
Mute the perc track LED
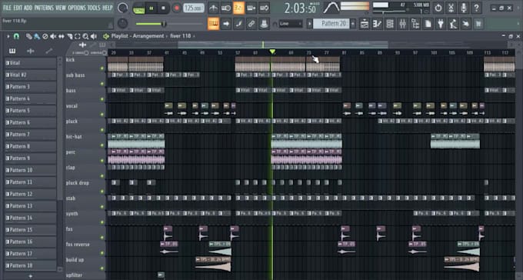click(x=102, y=161)
